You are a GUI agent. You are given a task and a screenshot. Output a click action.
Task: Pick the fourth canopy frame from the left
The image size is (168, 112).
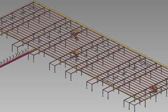[x=71, y=74]
